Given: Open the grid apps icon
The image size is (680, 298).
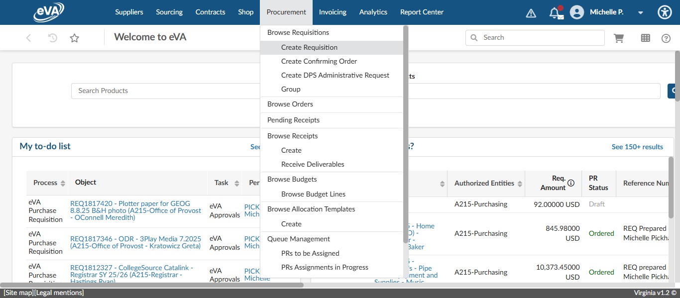Looking at the screenshot, I should (645, 38).
